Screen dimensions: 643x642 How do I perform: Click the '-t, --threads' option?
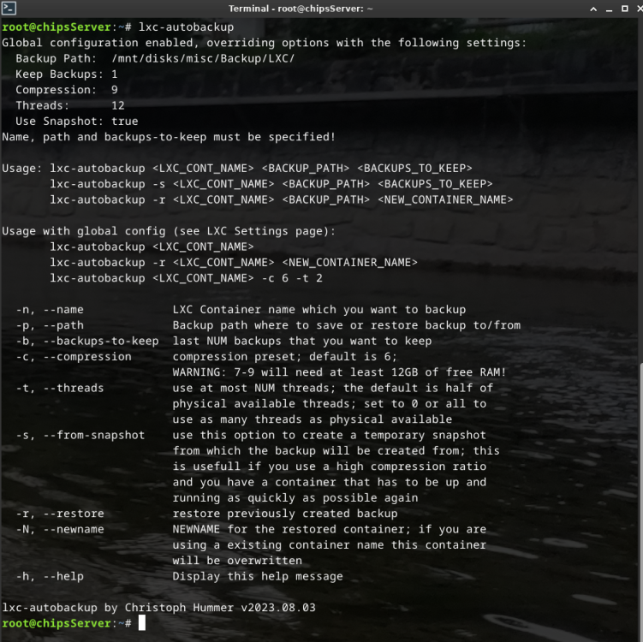[60, 389]
